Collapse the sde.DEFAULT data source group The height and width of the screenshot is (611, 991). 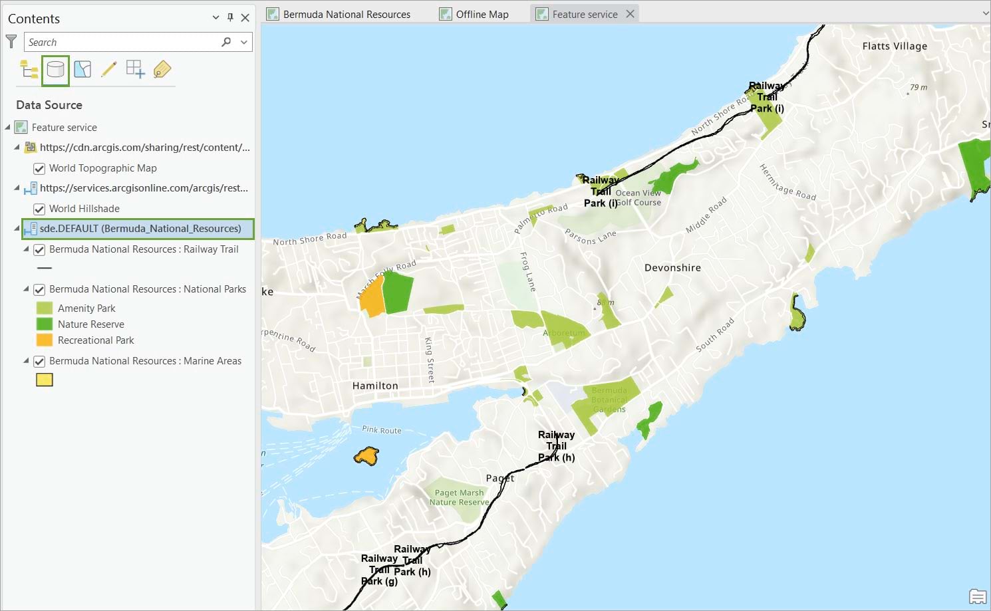tap(17, 229)
